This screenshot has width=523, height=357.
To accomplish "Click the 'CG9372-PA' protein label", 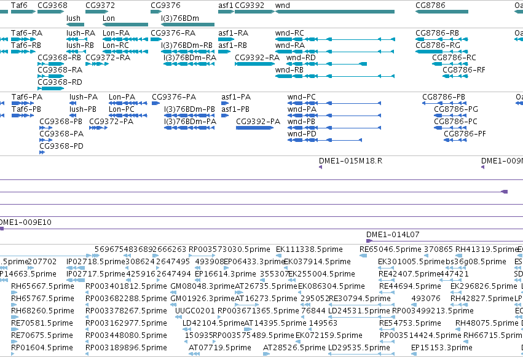I will [x=111, y=121].
